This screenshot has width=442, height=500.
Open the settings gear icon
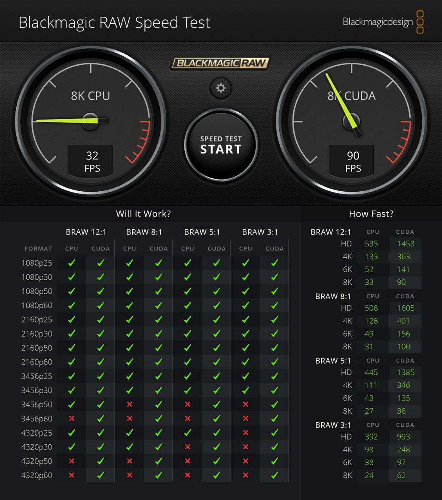[221, 88]
